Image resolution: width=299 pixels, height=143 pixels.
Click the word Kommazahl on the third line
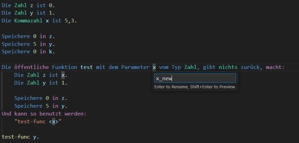(28, 21)
